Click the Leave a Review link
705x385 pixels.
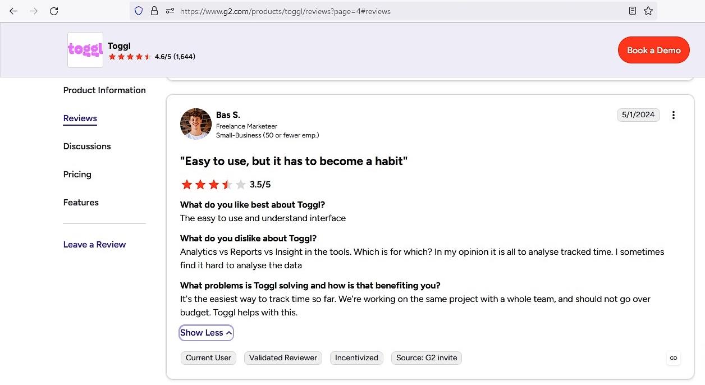click(x=94, y=245)
